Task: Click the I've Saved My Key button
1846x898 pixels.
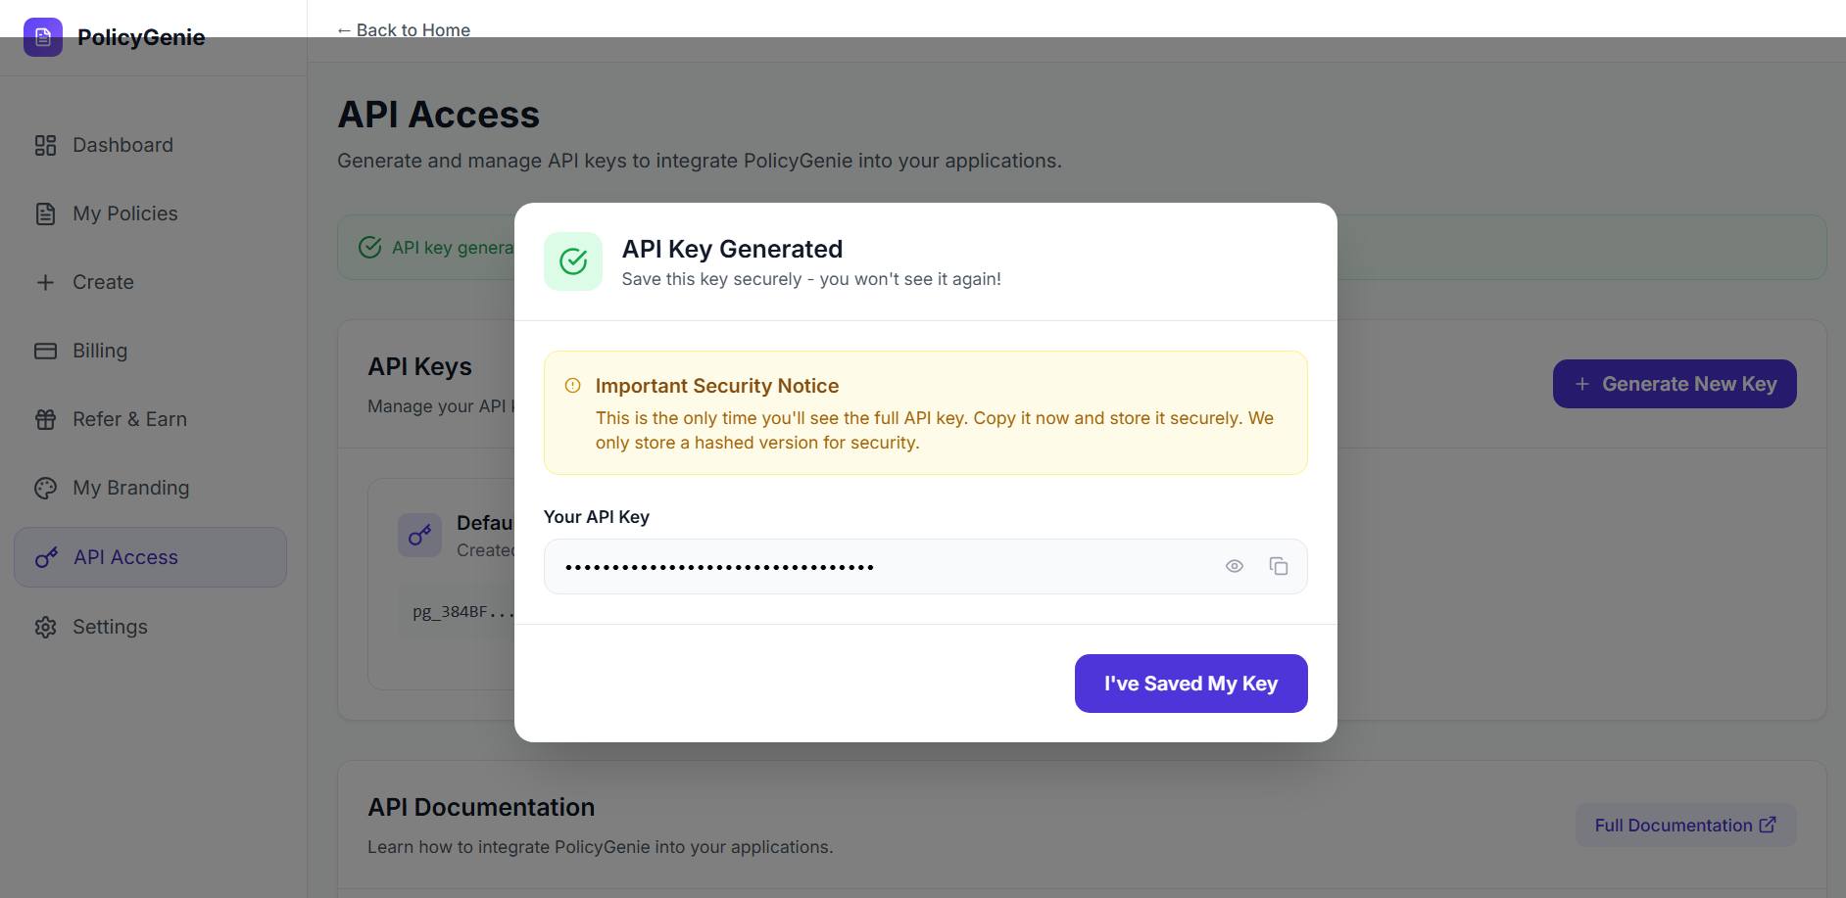Action: click(x=1190, y=684)
